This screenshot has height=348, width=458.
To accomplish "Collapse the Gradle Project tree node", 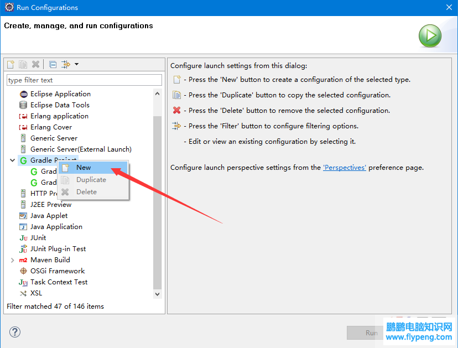I will click(13, 160).
